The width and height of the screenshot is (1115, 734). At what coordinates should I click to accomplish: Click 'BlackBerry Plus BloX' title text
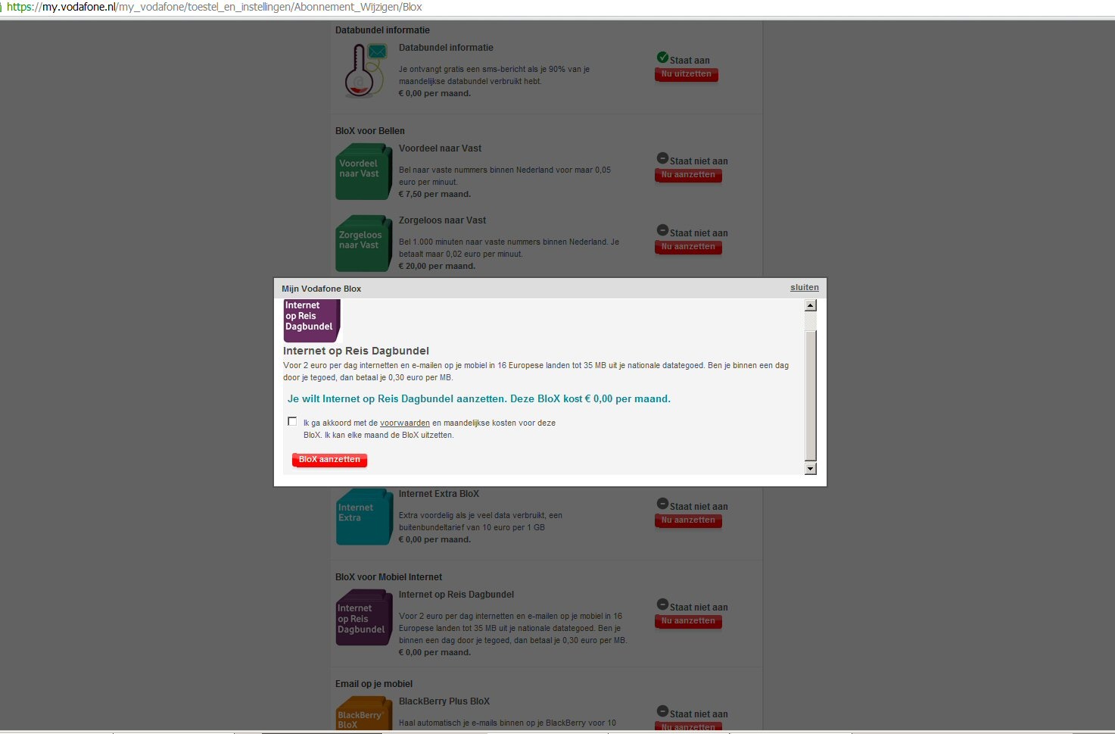click(x=444, y=701)
